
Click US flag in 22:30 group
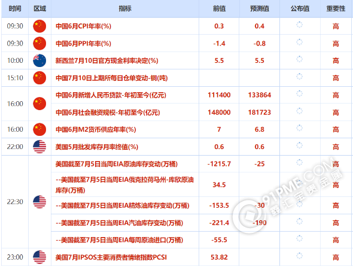(39, 202)
